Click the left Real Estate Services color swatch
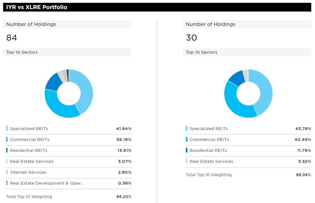 tap(7, 161)
